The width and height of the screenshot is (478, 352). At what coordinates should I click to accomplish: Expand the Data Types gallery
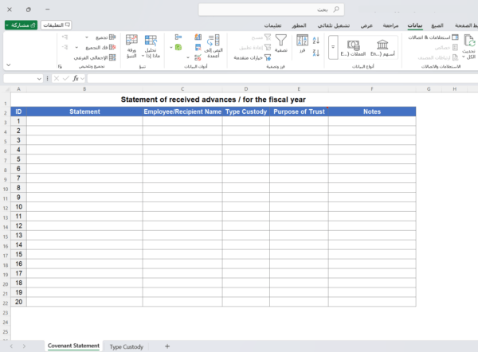pyautogui.click(x=332, y=48)
